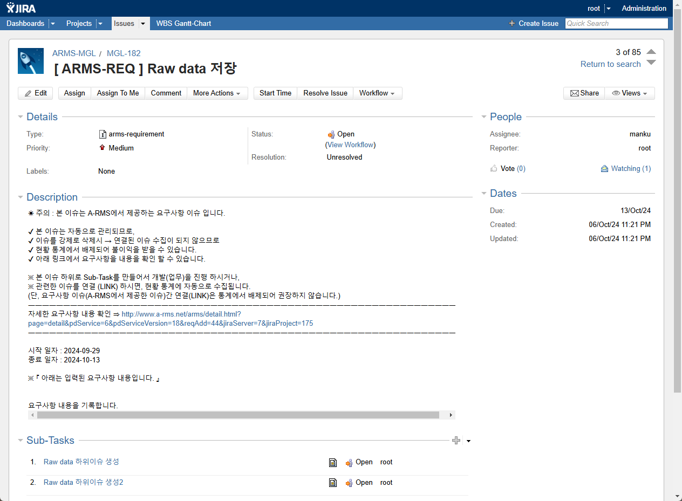This screenshot has height=501, width=682.
Task: Open the Dashboards menu
Action: coord(25,23)
